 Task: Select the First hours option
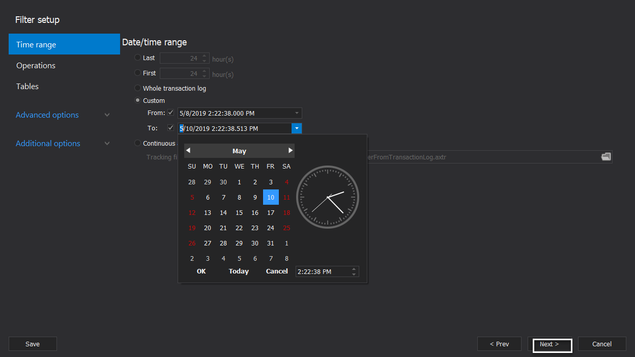click(137, 73)
